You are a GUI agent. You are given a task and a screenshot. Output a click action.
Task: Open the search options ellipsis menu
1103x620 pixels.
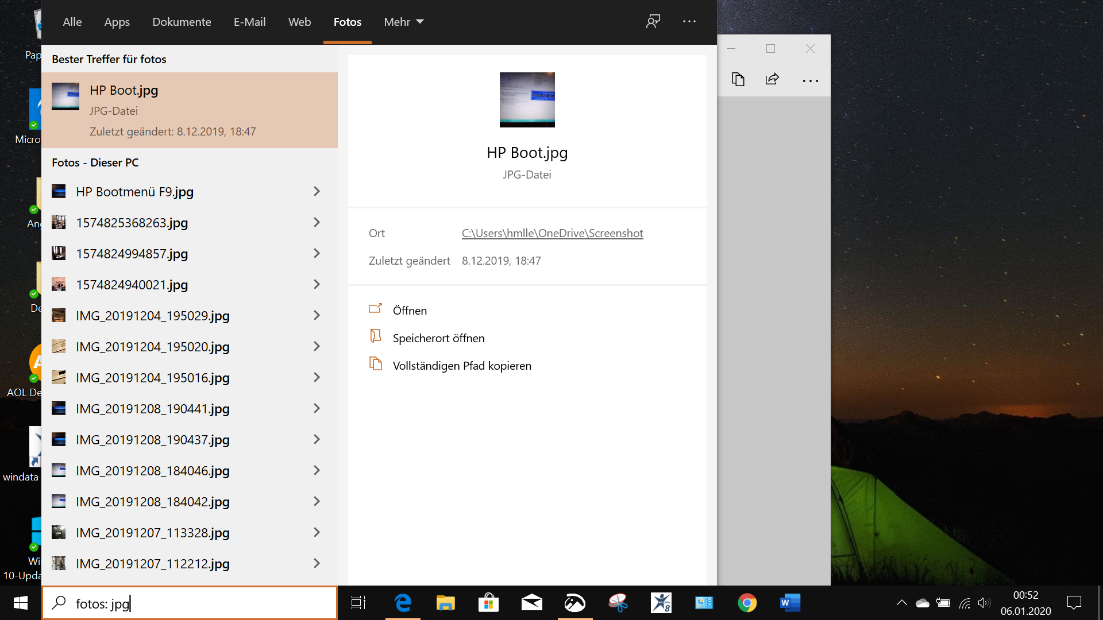(x=689, y=22)
